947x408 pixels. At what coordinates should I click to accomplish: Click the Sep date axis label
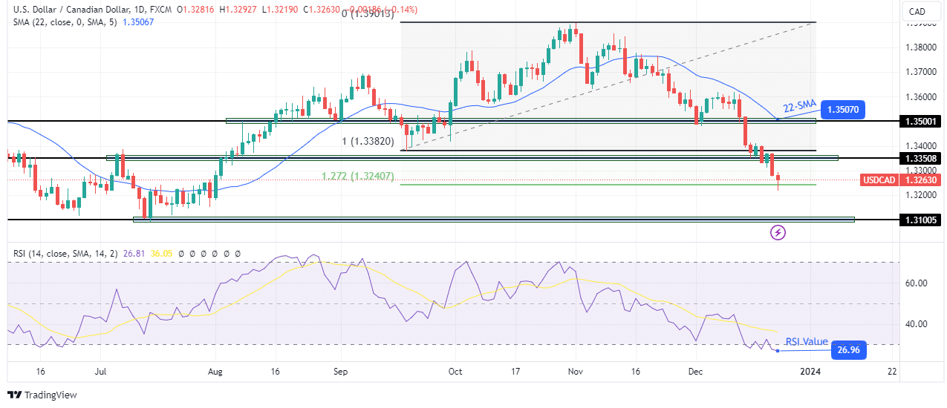tap(341, 371)
